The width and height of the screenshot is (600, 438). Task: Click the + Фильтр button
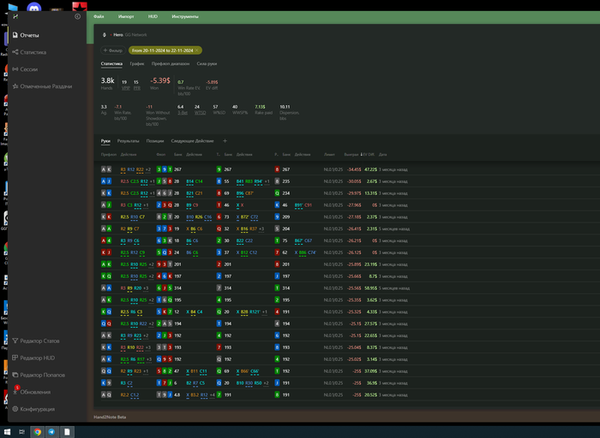(x=113, y=50)
